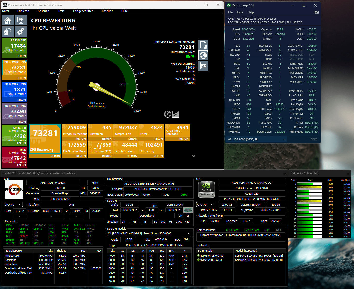Select the AMD Ryzen 9 9950X name field
The width and height of the screenshot is (354, 289).
(x=53, y=183)
